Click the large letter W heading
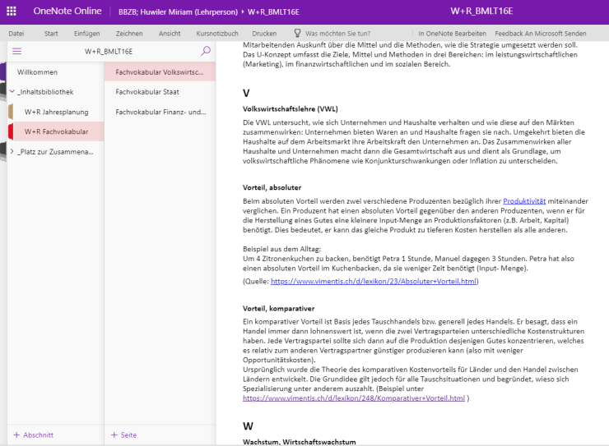This screenshot has height=446, width=609. [248, 426]
